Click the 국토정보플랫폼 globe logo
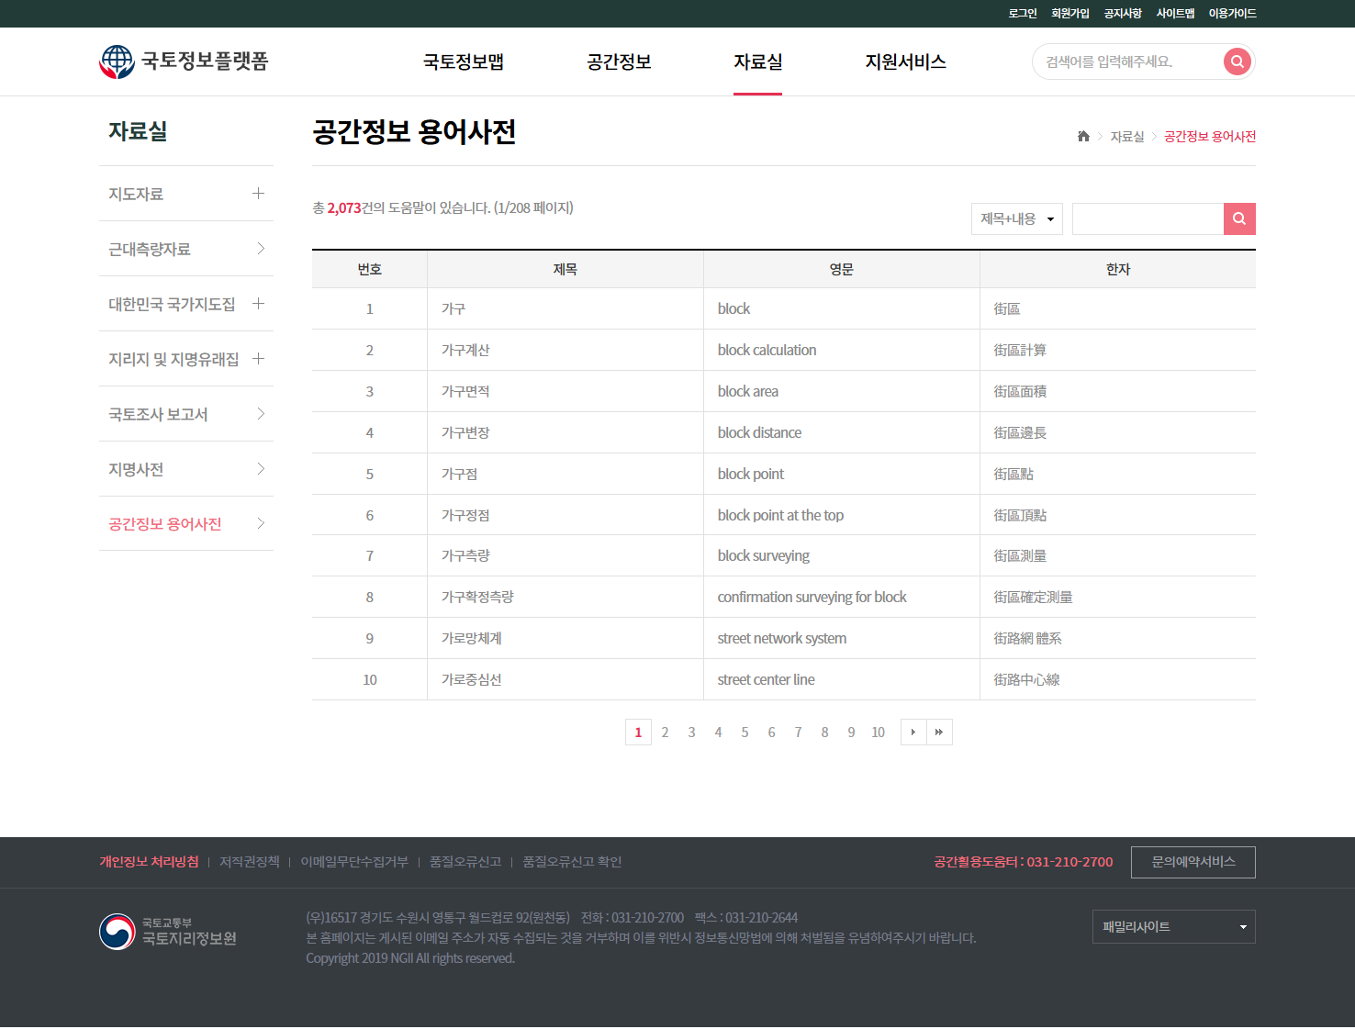Screen dimensions: 1355x1029 click(117, 62)
